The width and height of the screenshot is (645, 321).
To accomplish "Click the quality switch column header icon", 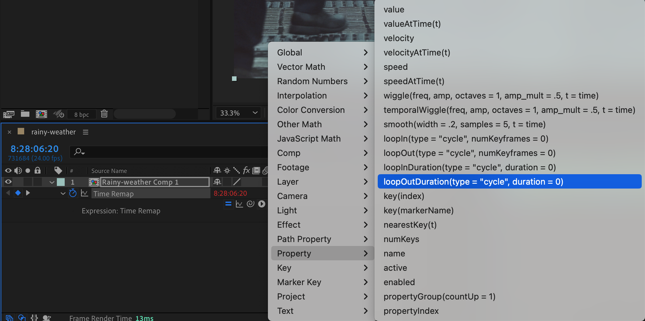I will (x=237, y=170).
